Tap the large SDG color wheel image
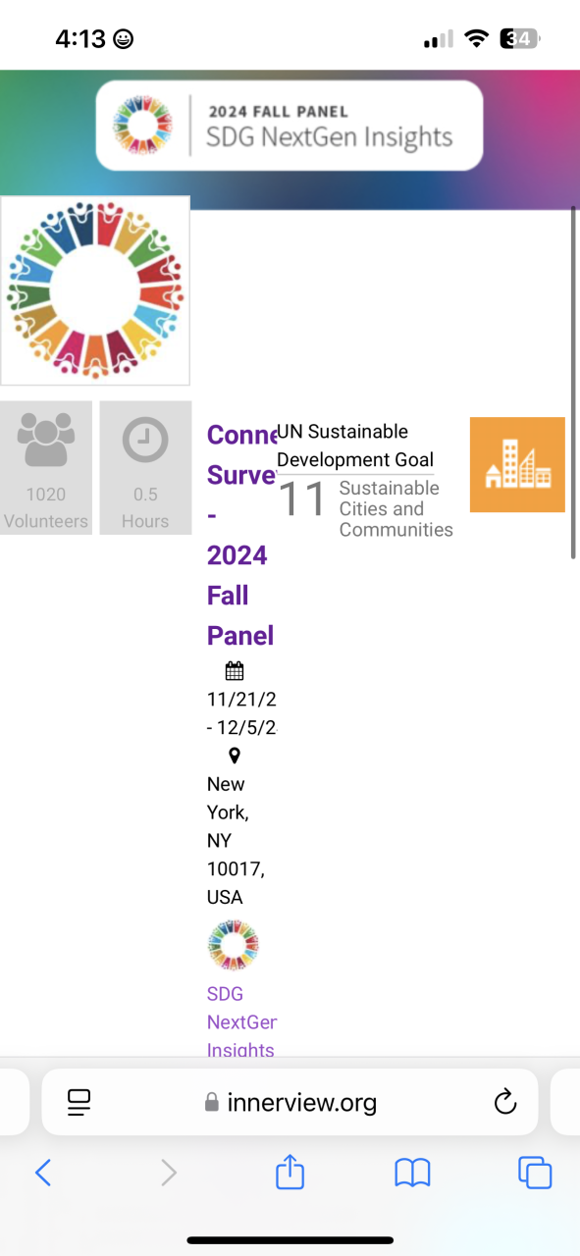 95,290
